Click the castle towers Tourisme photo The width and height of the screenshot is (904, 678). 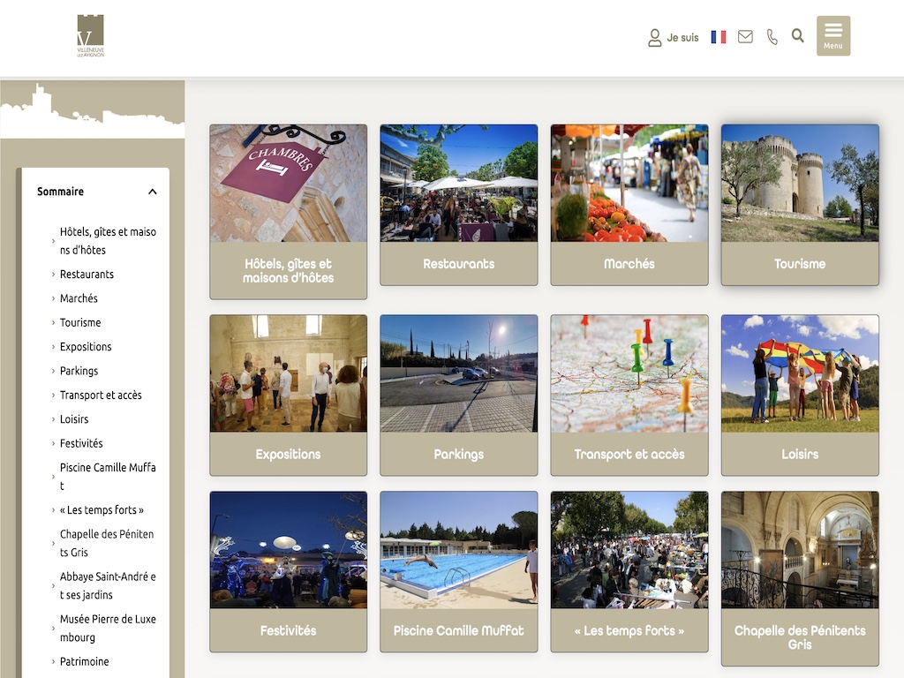coord(800,183)
